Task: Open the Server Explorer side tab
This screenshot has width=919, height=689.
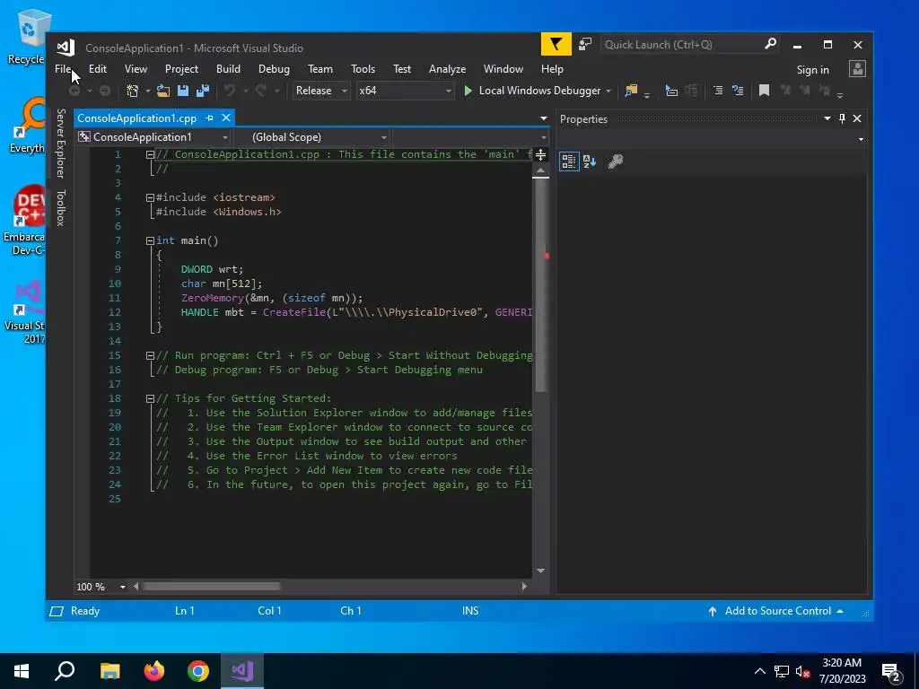Action: (x=60, y=144)
